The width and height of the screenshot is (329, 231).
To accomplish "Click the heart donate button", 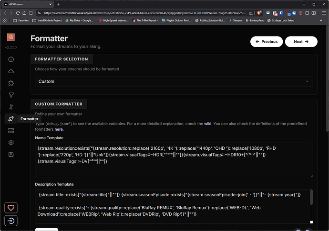I will coord(11,208).
